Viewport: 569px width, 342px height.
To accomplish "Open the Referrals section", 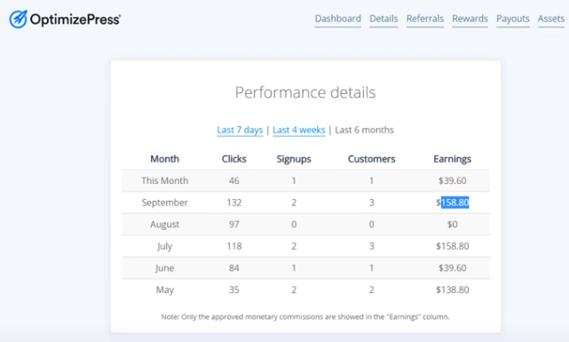I will tap(425, 19).
